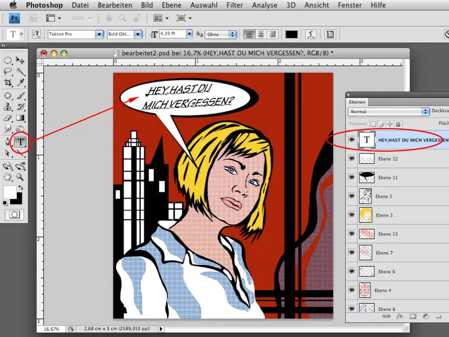This screenshot has width=449, height=337.
Task: Select the Zoom tool in toolbox
Action: tap(20, 177)
